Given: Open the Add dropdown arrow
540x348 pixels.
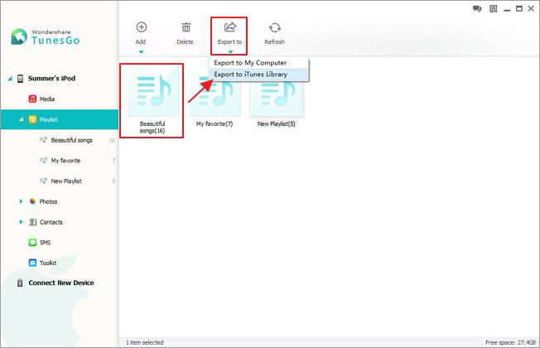Looking at the screenshot, I should pos(141,52).
